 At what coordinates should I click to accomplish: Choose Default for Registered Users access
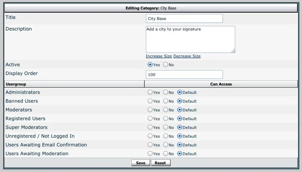pos(180,119)
